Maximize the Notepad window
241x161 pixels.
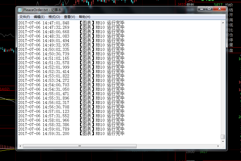(209, 9)
